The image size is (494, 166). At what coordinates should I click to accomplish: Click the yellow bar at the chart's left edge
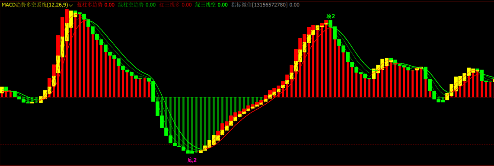[2, 90]
